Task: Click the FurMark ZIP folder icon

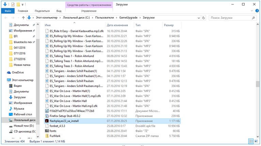Action: click(x=47, y=136)
